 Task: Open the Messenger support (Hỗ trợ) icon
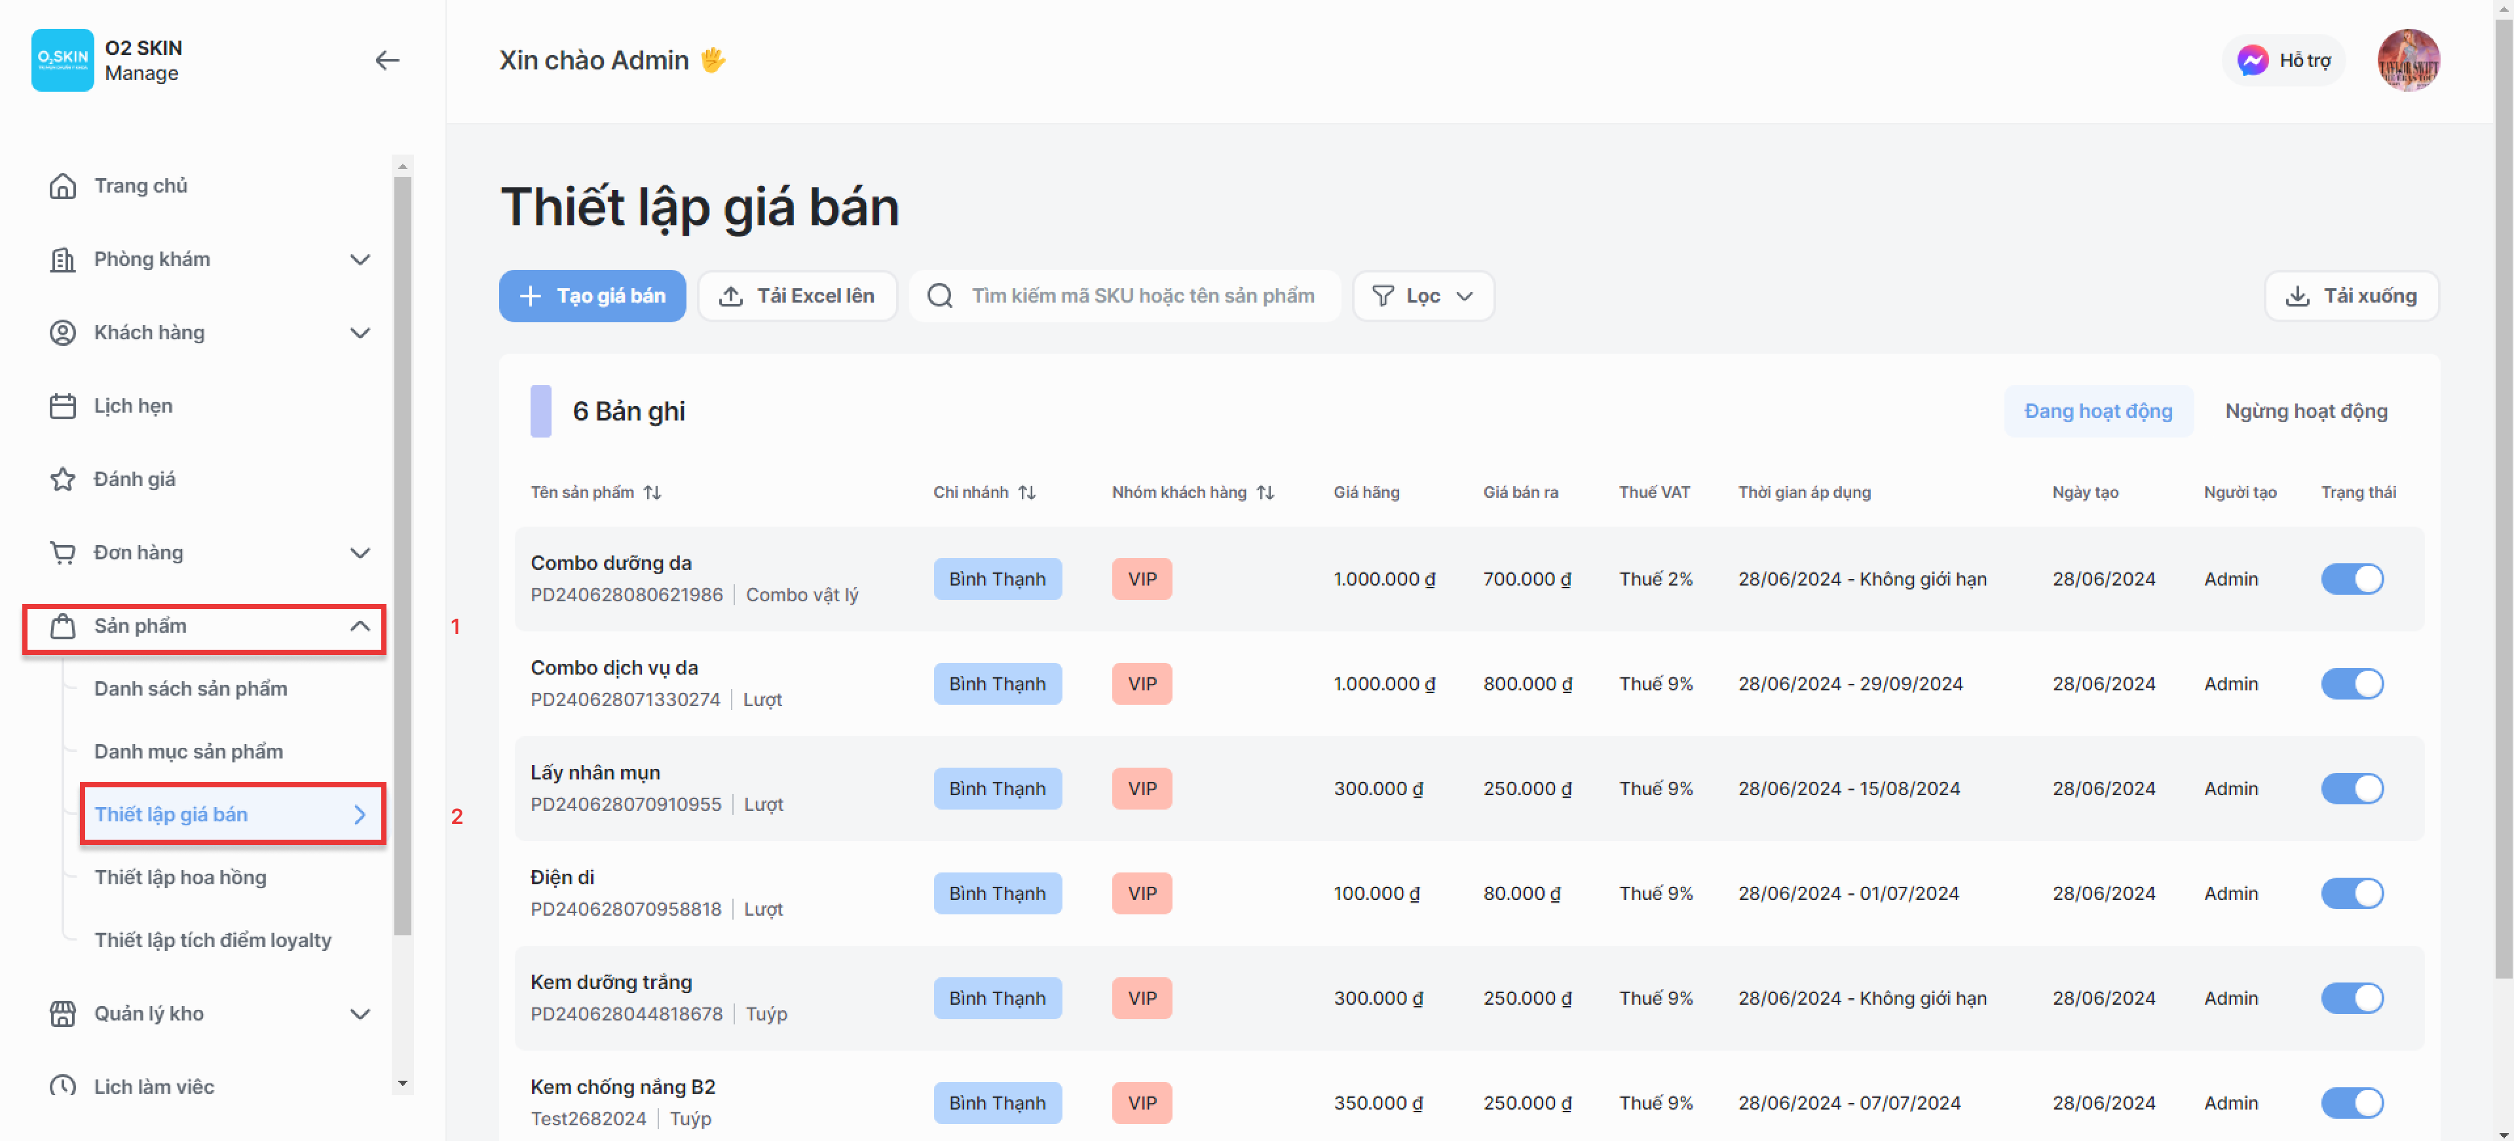tap(2251, 60)
